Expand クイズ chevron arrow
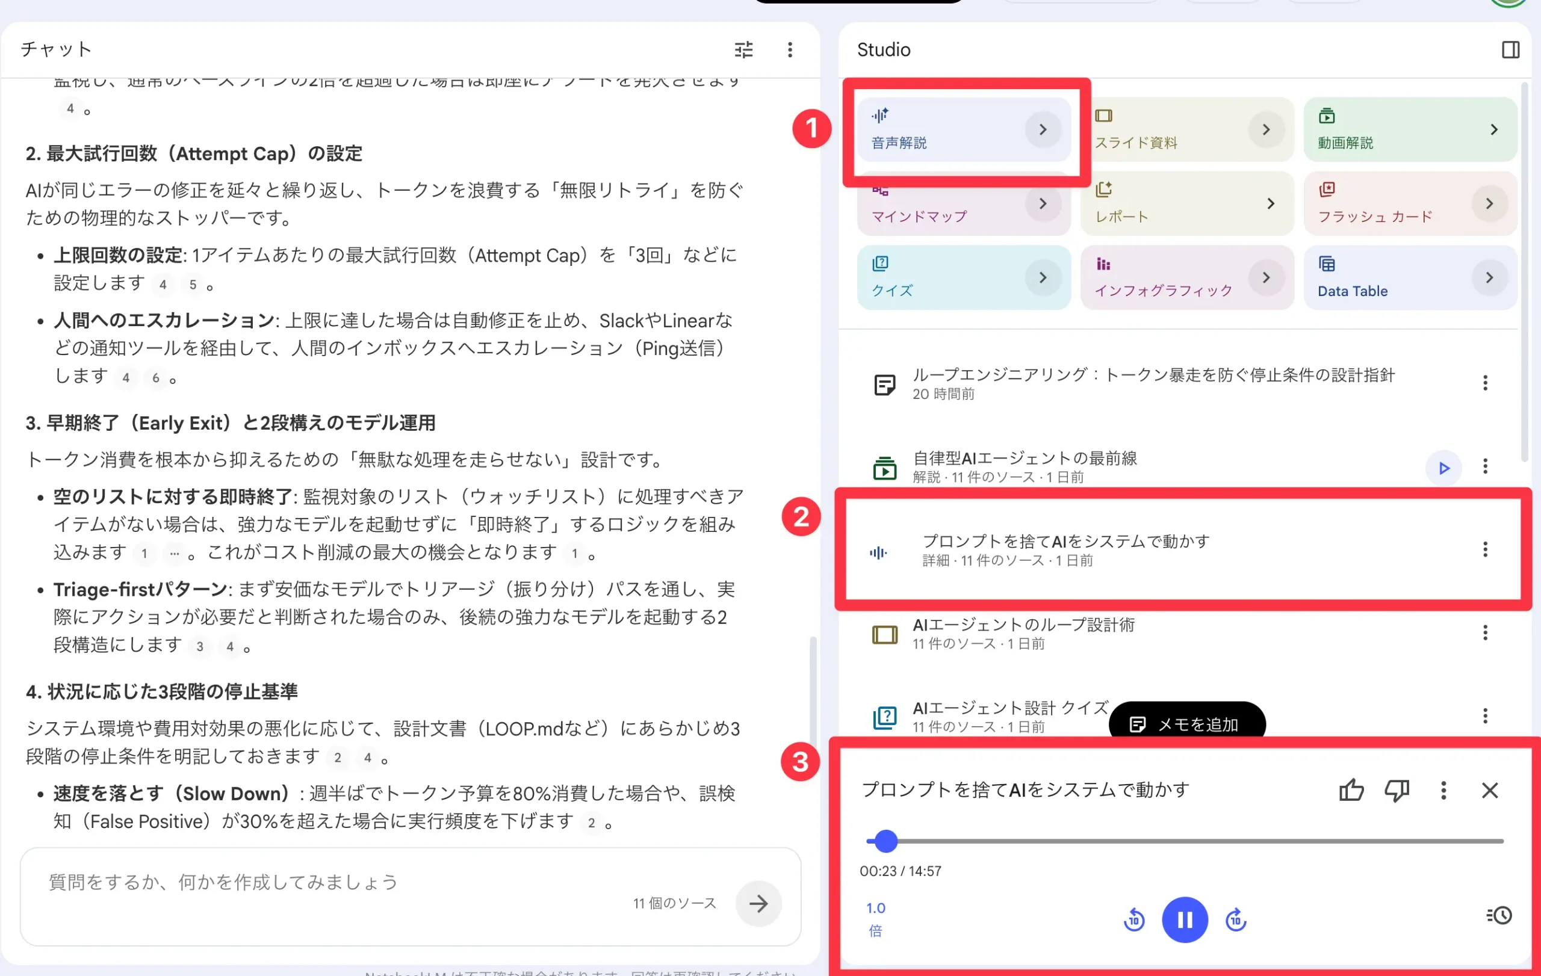Screen dimensions: 1541x976 [1043, 277]
